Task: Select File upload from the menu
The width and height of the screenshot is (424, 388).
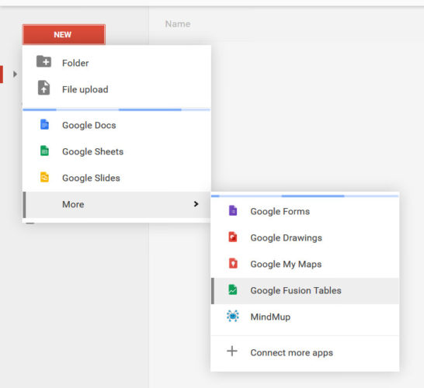Action: 116,89
